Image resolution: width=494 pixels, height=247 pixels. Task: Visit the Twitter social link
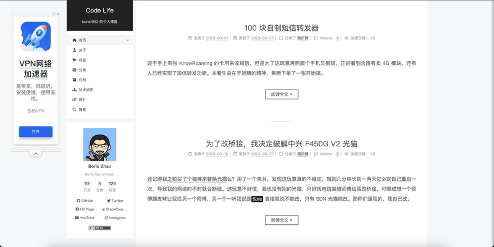point(115,201)
